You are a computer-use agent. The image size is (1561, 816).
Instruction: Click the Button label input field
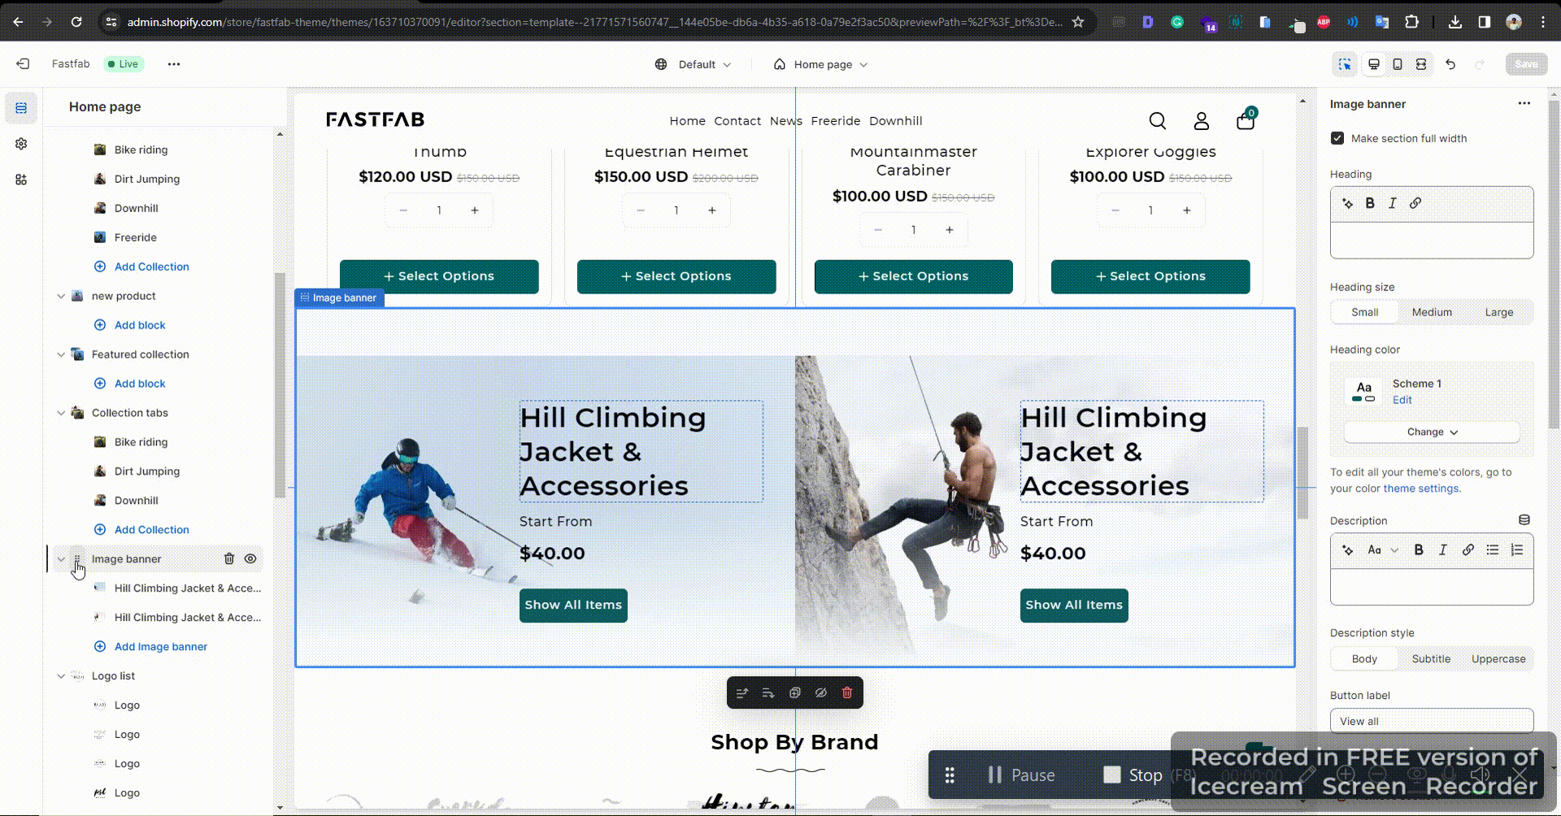coord(1432,721)
